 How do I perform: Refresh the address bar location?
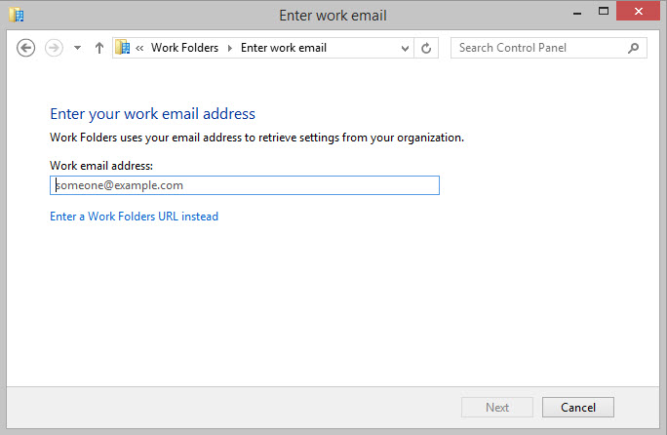point(426,48)
